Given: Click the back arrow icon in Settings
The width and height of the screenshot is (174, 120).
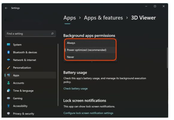Looking at the screenshot, I should [x=6, y=8].
